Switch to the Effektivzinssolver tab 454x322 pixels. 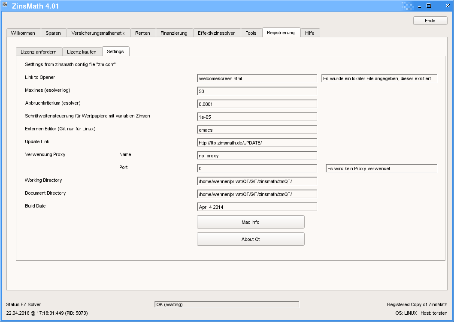click(x=216, y=33)
